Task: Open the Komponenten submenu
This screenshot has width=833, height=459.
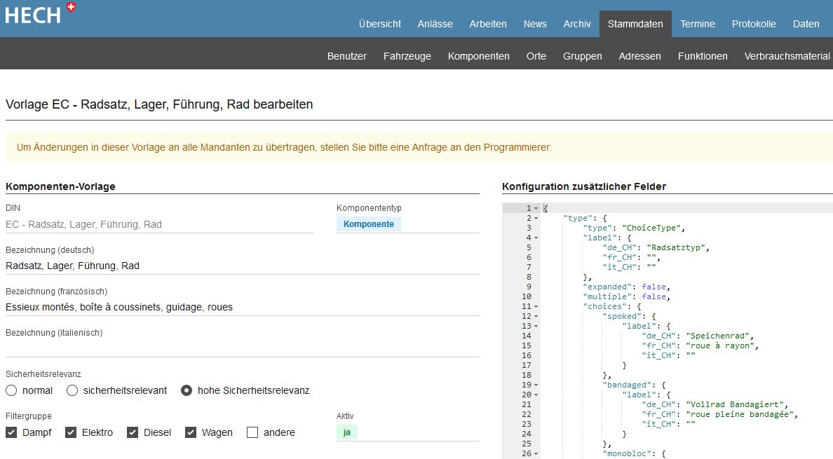Action: [x=478, y=56]
